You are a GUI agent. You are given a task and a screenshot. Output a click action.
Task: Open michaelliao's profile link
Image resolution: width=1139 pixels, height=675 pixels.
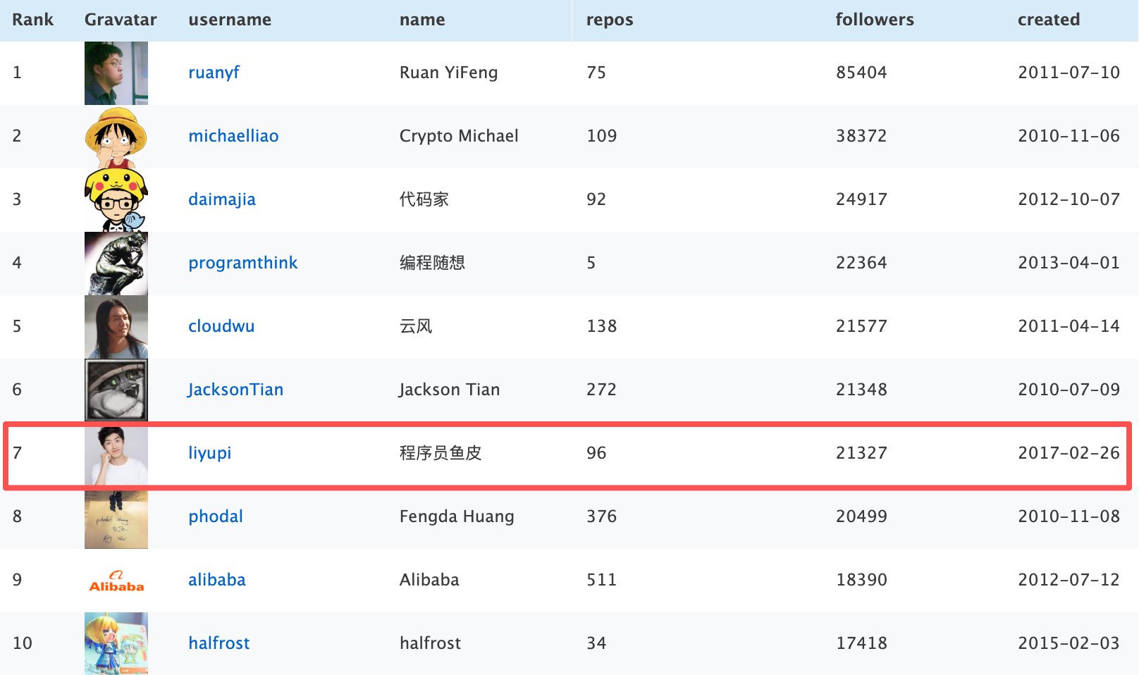233,136
